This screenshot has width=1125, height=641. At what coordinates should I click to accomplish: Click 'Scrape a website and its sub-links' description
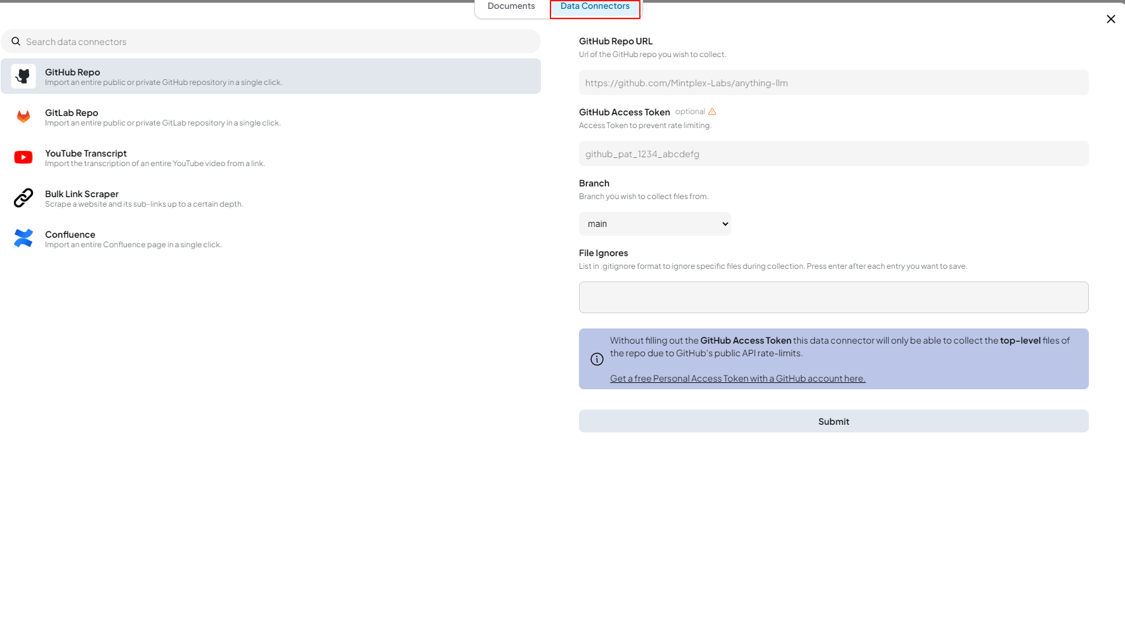pyautogui.click(x=144, y=204)
